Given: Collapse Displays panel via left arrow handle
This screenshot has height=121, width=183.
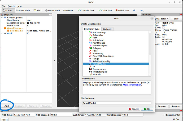Looking at the screenshot, I should pos(54,61).
